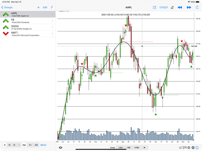
Task: Select the NN segment
Action: point(36,145)
